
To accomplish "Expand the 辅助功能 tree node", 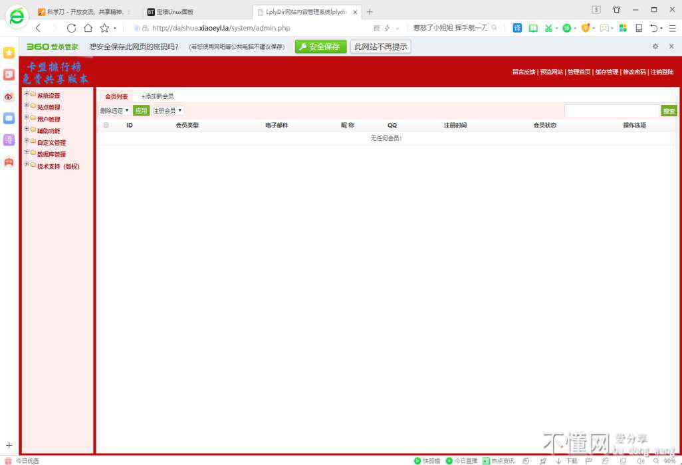I will coord(27,129).
